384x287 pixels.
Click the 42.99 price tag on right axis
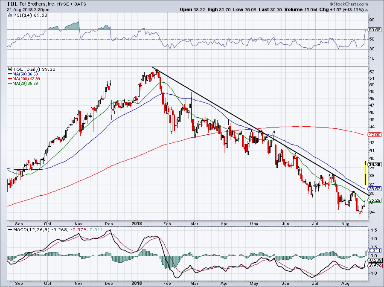click(375, 135)
